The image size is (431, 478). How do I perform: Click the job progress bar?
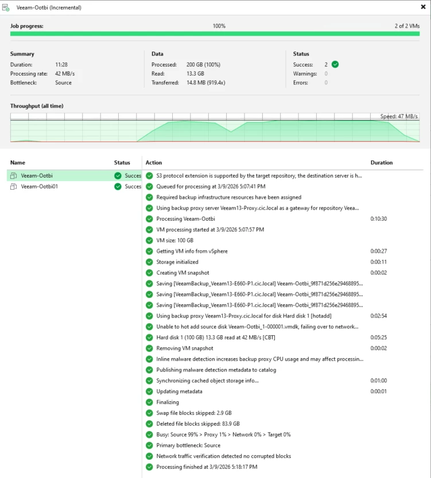coord(215,34)
